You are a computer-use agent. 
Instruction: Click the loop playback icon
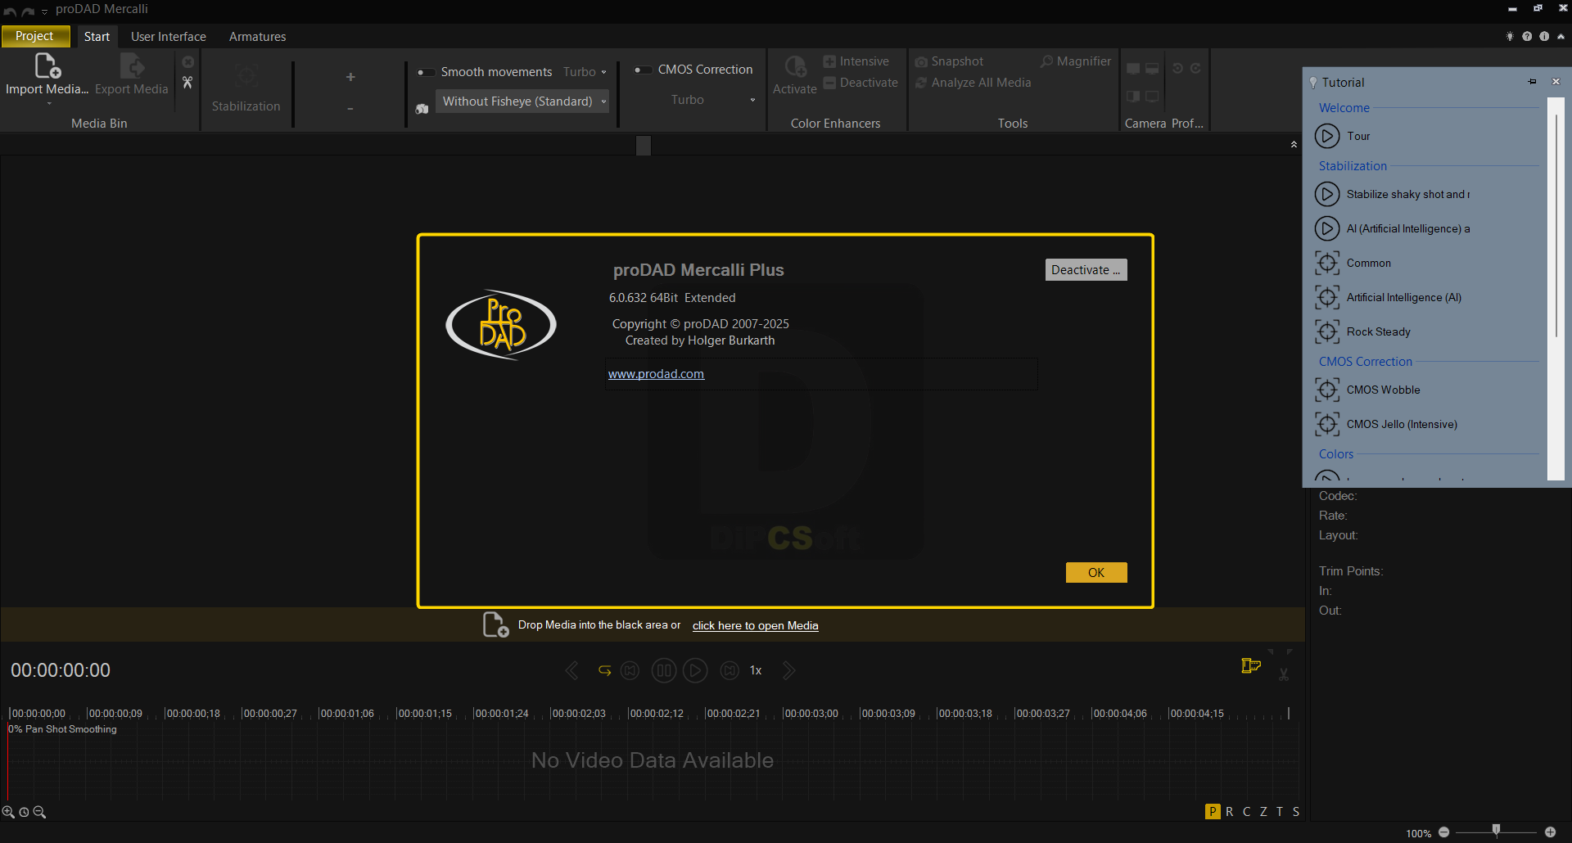[x=604, y=670]
